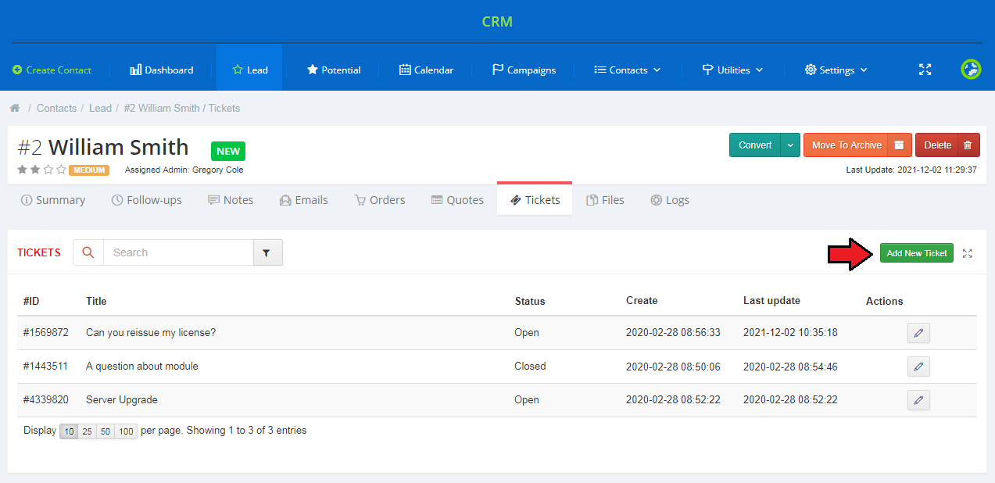
Task: Click Add New Ticket button
Action: [916, 253]
